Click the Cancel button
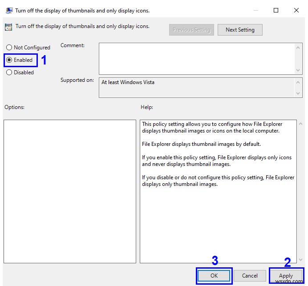Image resolution: width=308 pixels, height=286 pixels. coord(250,276)
